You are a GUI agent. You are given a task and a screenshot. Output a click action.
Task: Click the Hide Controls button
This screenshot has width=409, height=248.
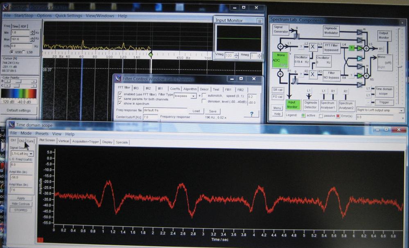click(20, 204)
